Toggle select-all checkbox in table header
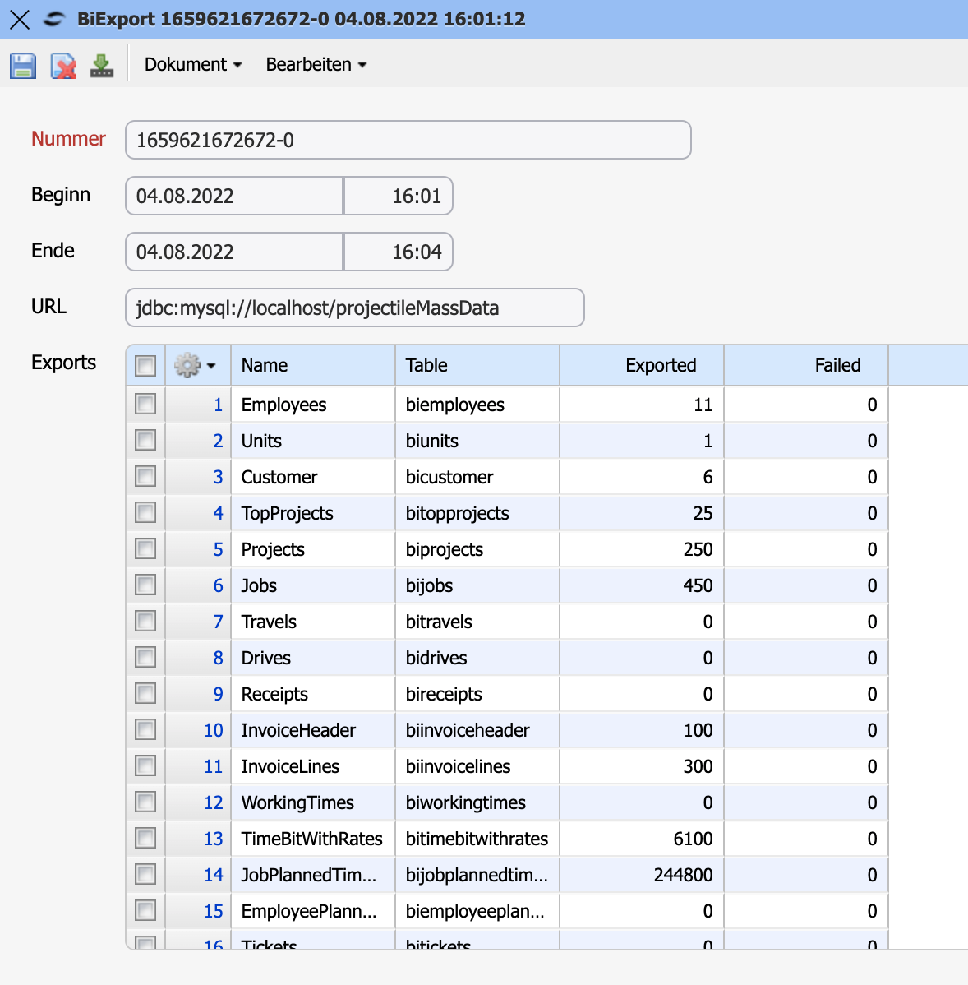Screen dimensions: 968x985 [x=145, y=365]
